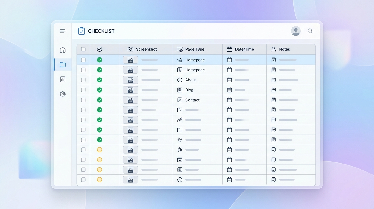Click the search magnifier icon
374x209 pixels.
coord(310,31)
